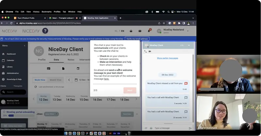Open the Chrome extensions puzzle icon
This screenshot has height=136, width=261.
tap(179, 23)
